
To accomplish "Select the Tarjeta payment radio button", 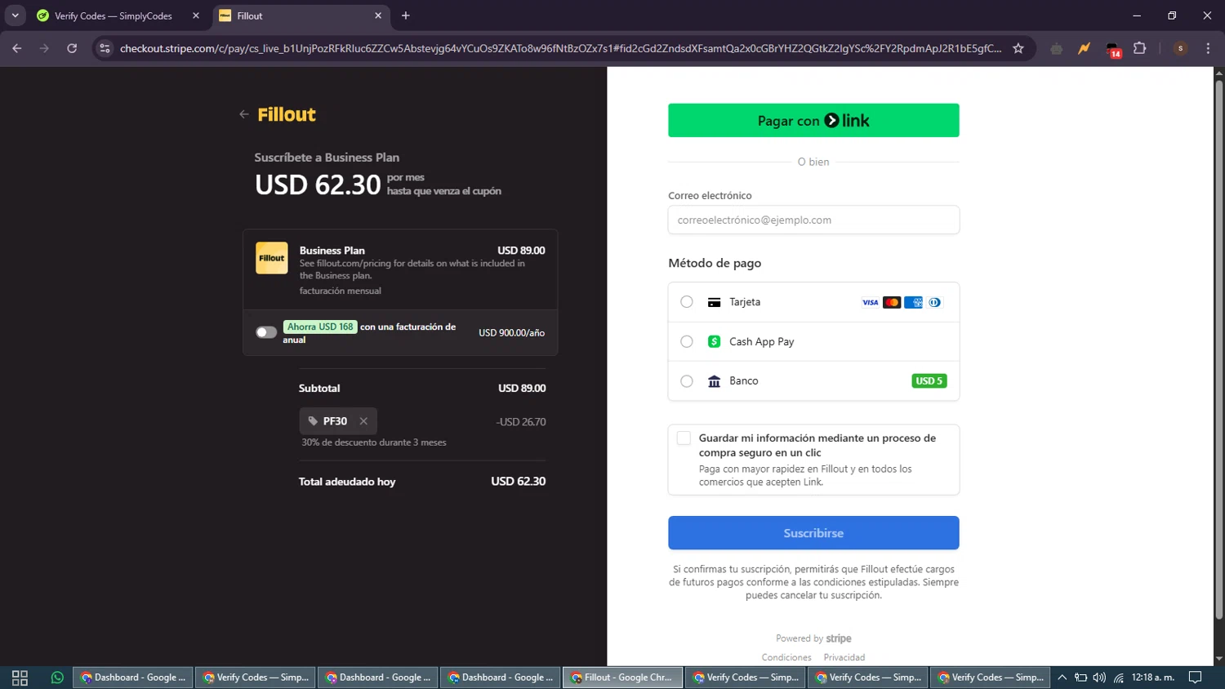I will click(x=687, y=302).
